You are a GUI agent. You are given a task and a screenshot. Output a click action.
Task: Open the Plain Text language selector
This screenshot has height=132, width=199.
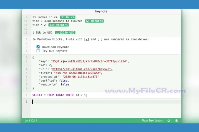(152, 121)
